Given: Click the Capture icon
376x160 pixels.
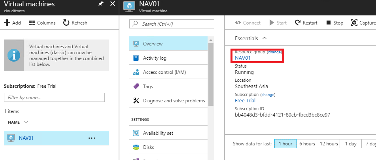Looking at the screenshot, I should [354, 23].
